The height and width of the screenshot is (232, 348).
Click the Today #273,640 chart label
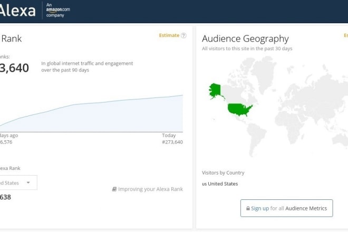(x=172, y=139)
